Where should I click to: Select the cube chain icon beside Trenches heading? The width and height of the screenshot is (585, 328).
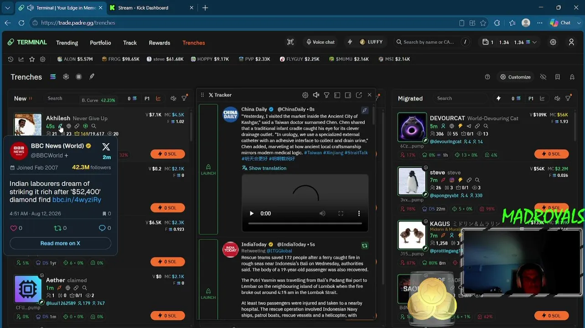(x=66, y=77)
